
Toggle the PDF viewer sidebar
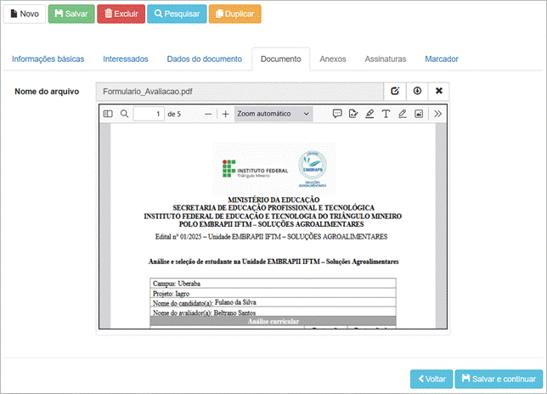[x=108, y=114]
